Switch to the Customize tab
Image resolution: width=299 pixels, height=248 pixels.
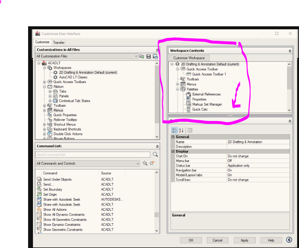[42, 42]
